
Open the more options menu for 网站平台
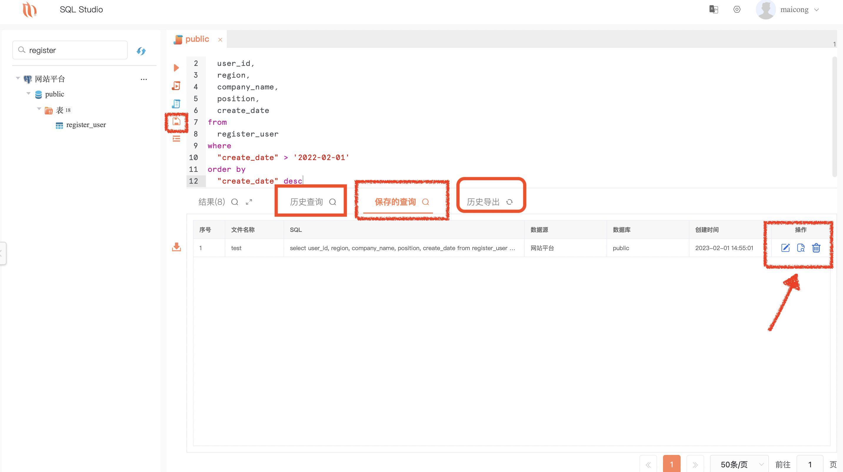point(144,79)
